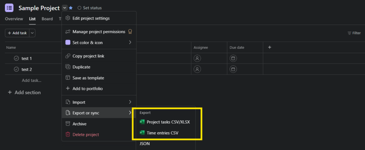Image resolution: width=365 pixels, height=150 pixels.
Task: Click Add section
Action: (24, 92)
